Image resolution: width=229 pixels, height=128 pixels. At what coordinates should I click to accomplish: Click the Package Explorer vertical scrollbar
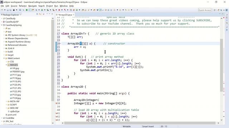[x=53, y=60]
